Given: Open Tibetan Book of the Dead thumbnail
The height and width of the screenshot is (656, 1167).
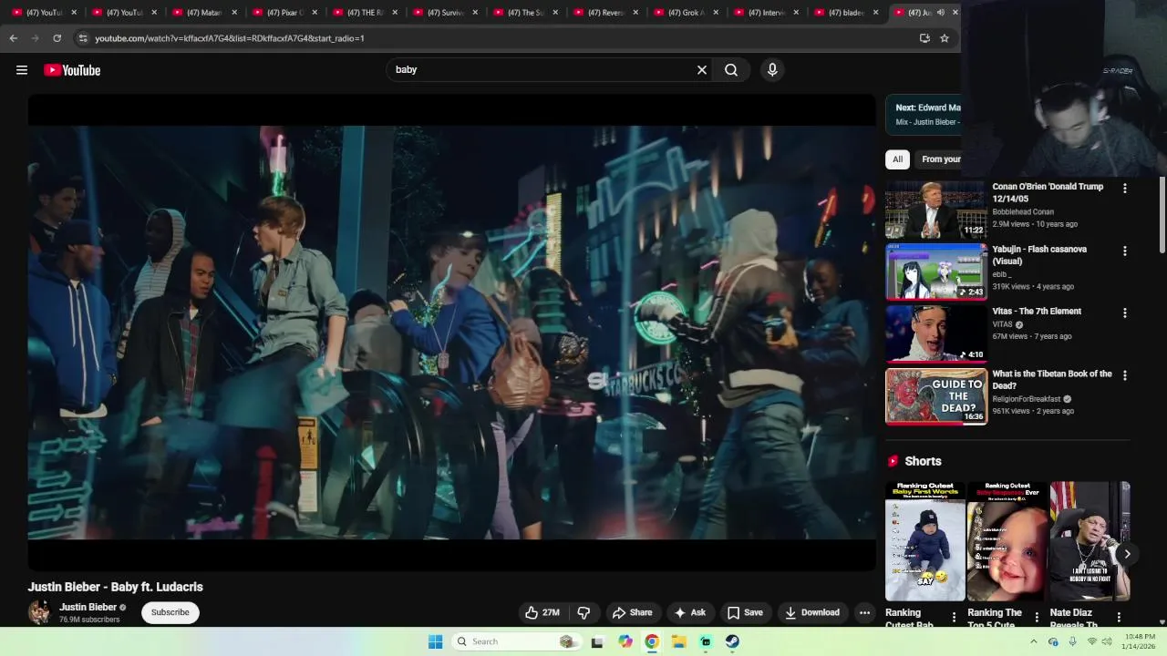Looking at the screenshot, I should click(x=936, y=396).
